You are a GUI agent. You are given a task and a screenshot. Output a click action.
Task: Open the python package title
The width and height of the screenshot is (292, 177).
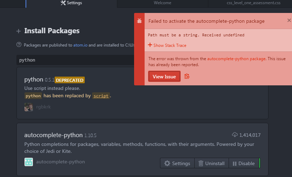pyautogui.click(x=34, y=79)
